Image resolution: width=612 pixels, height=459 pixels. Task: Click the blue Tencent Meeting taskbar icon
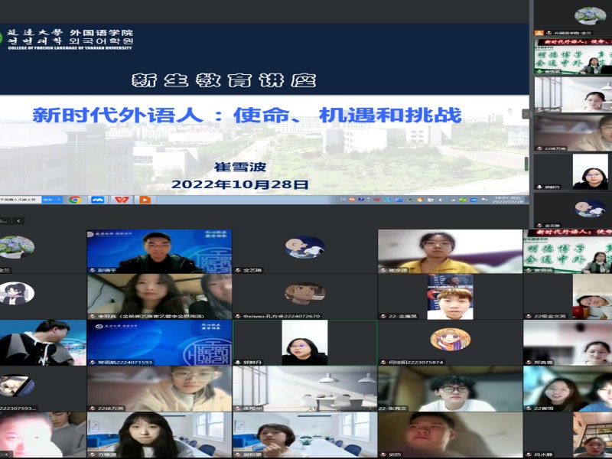(x=97, y=200)
